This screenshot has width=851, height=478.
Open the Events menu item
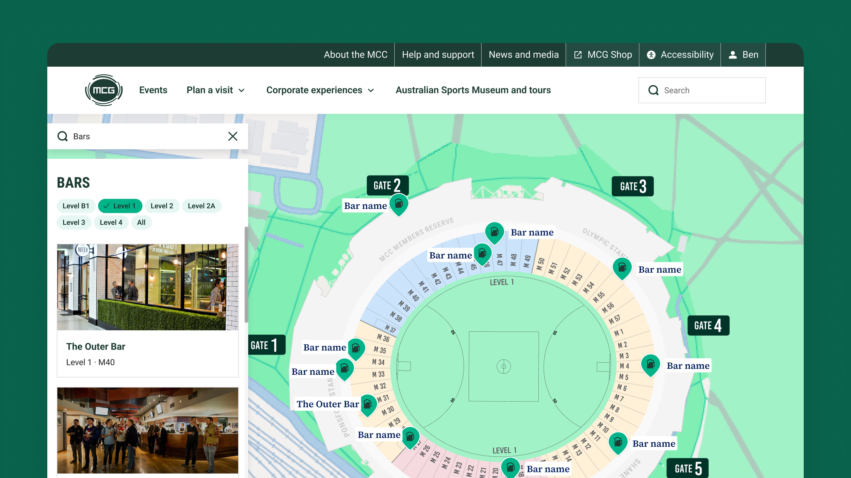tap(153, 90)
